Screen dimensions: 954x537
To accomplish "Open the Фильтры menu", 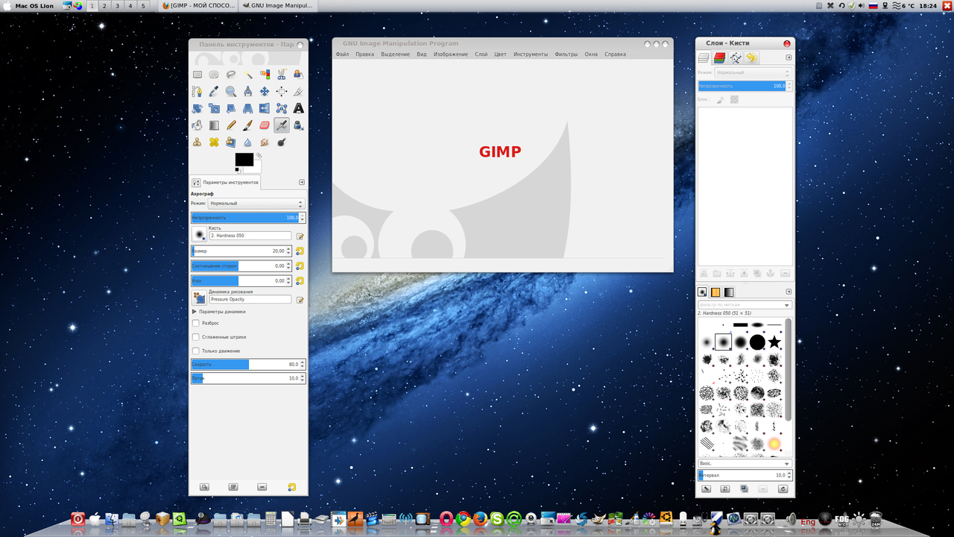I will coord(566,54).
